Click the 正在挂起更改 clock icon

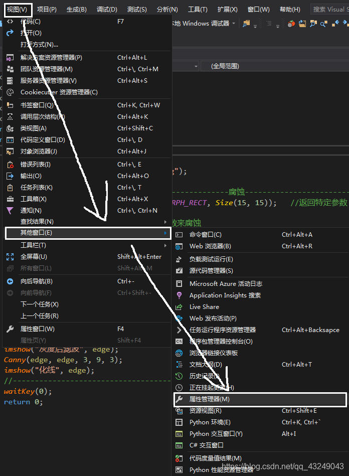179,387
